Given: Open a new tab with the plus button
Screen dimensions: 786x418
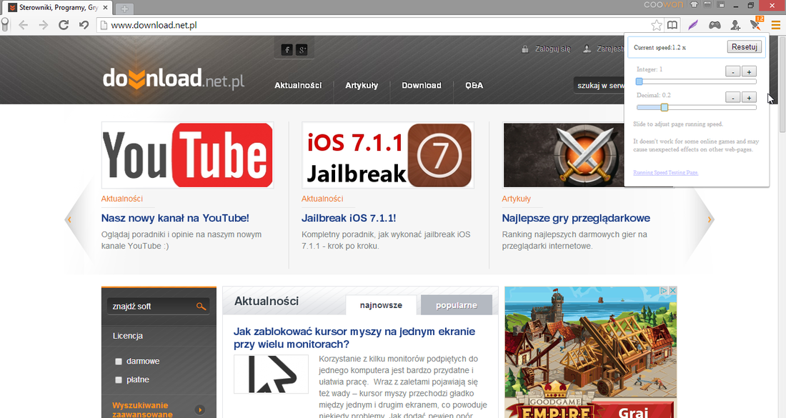Looking at the screenshot, I should [x=124, y=9].
